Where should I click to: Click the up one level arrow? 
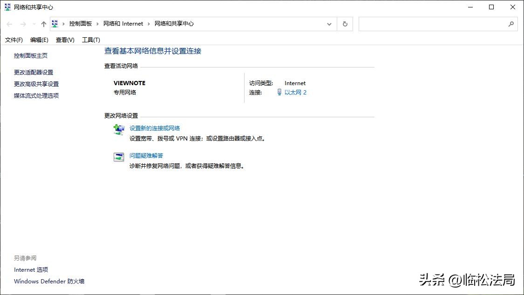coord(43,24)
